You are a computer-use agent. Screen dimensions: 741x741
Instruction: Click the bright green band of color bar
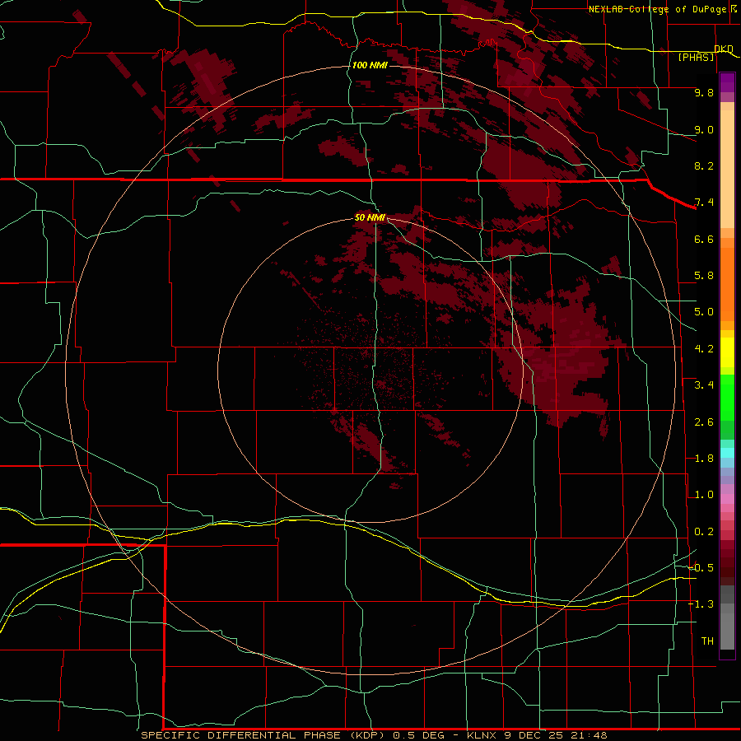tap(727, 397)
